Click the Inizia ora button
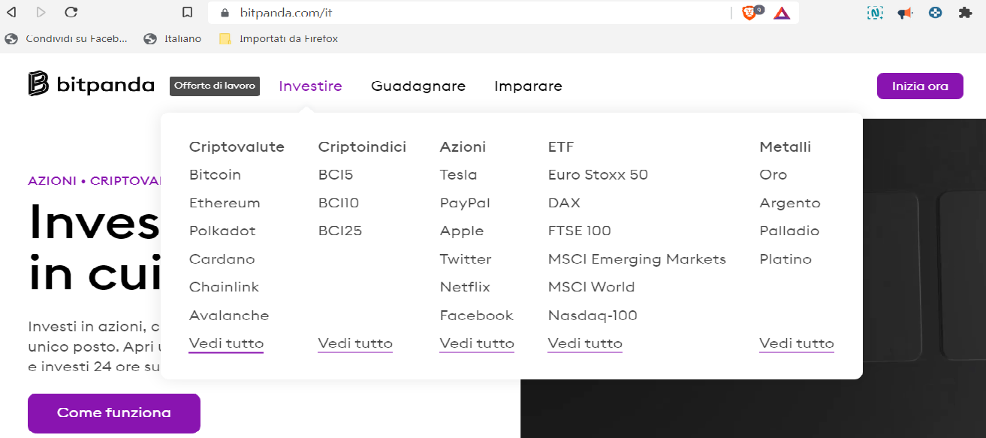Image resolution: width=986 pixels, height=438 pixels. coord(920,86)
